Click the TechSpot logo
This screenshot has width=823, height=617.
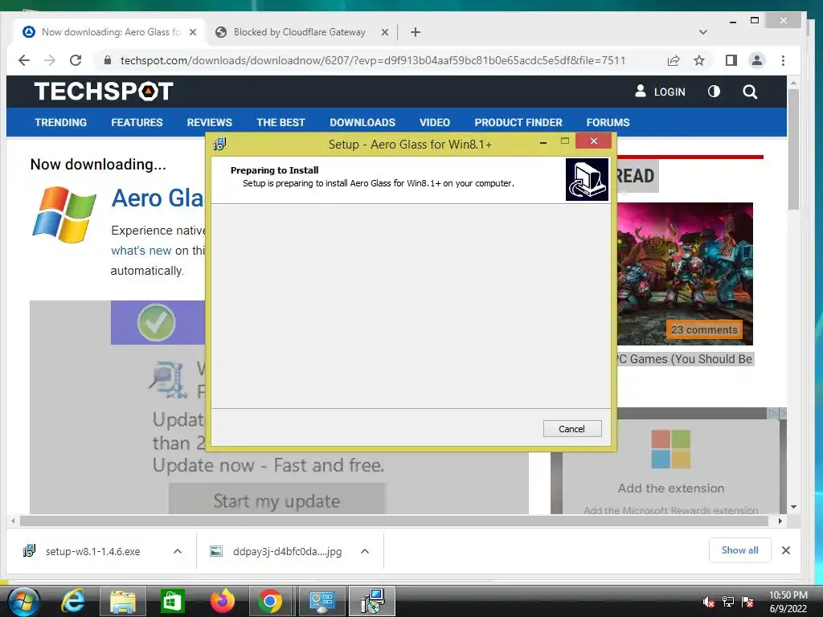coord(104,92)
